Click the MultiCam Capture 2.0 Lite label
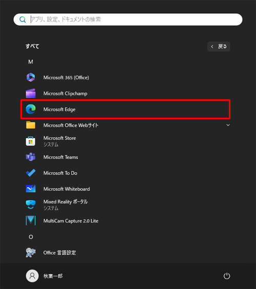The image size is (256, 289). point(71,221)
